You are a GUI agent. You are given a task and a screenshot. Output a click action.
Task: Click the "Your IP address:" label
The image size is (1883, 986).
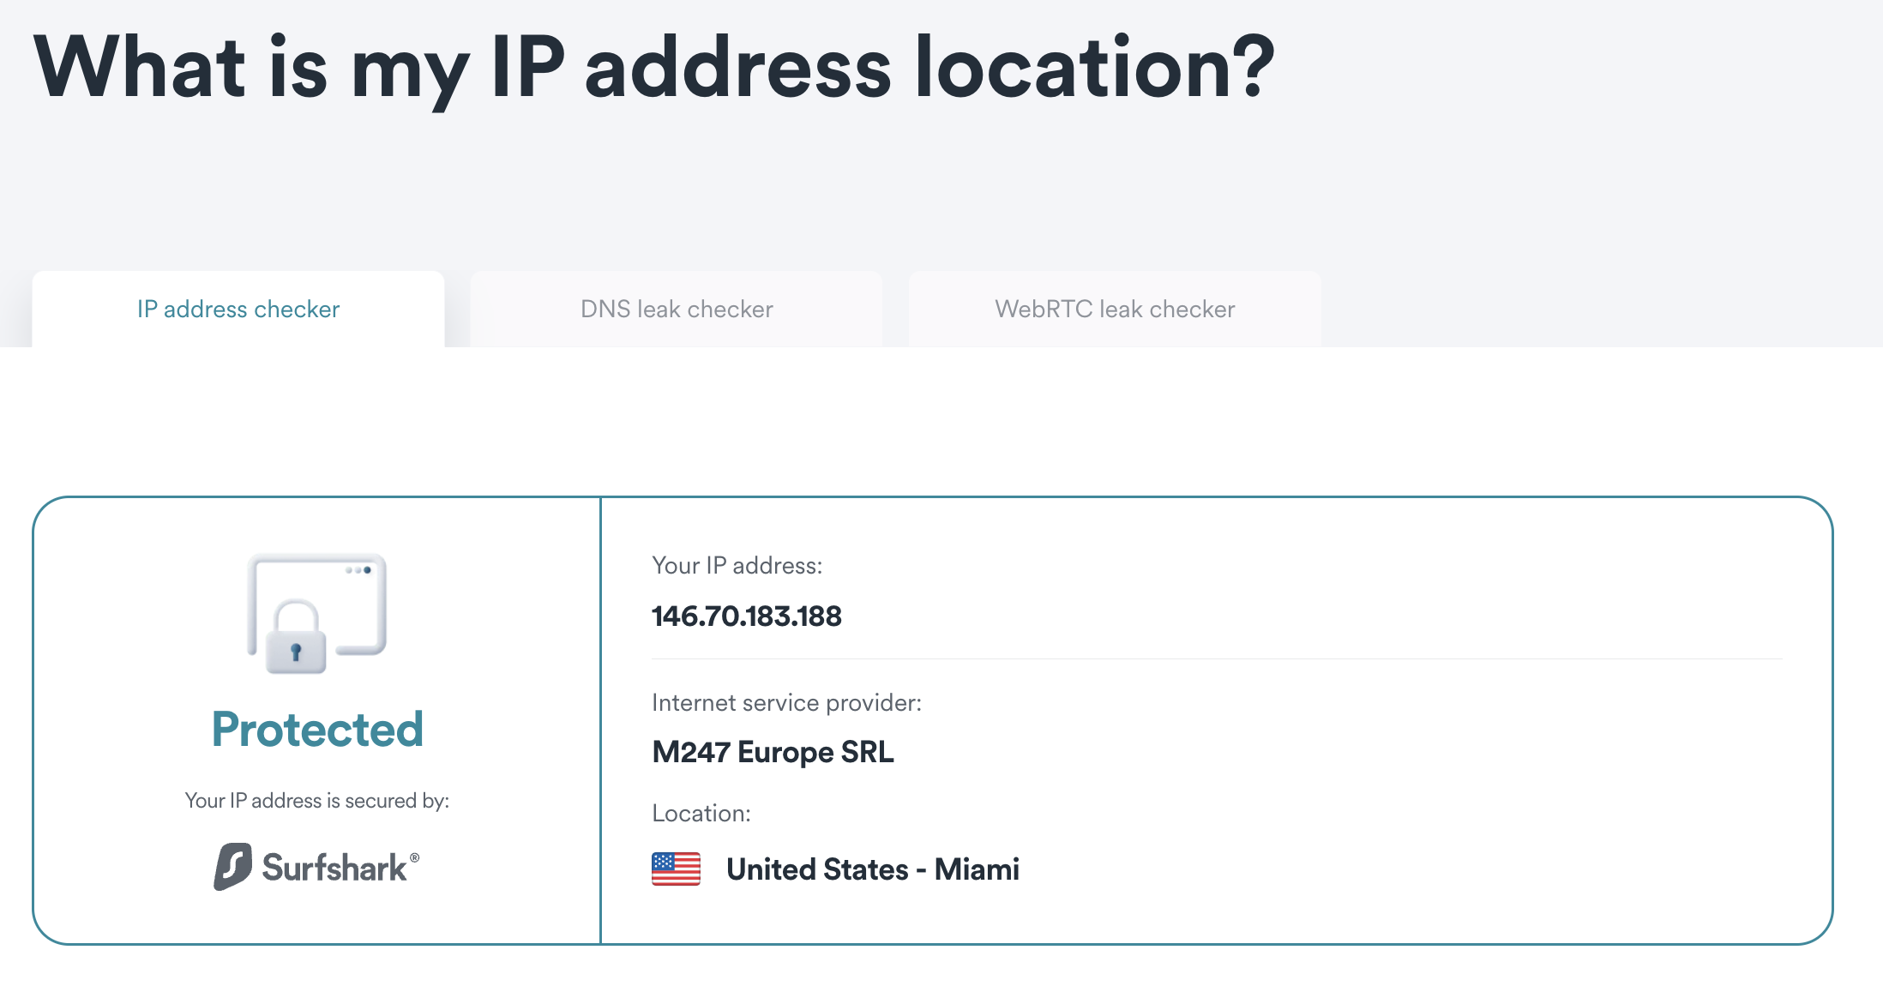(x=737, y=566)
